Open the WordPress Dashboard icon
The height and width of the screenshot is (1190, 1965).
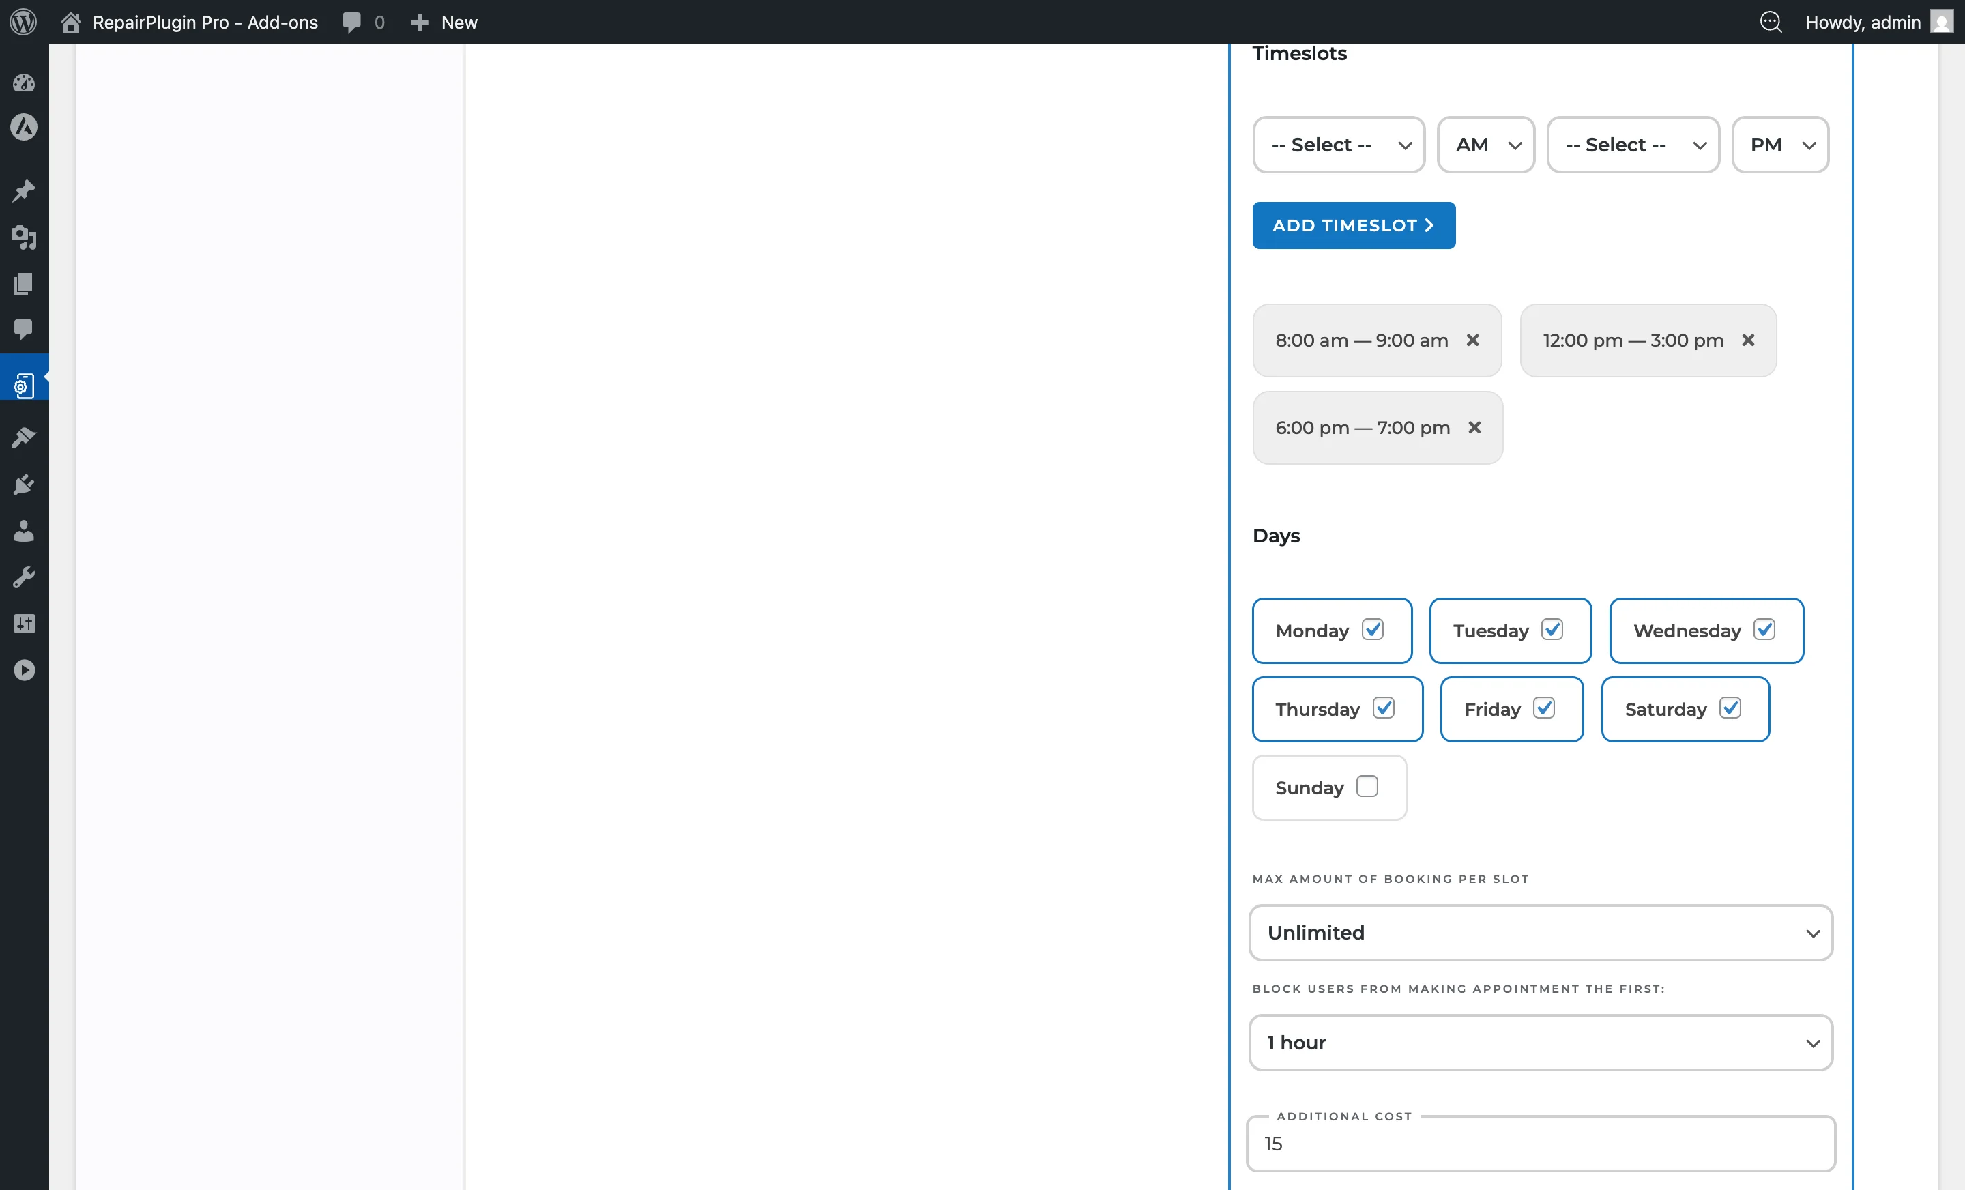pos(24,83)
